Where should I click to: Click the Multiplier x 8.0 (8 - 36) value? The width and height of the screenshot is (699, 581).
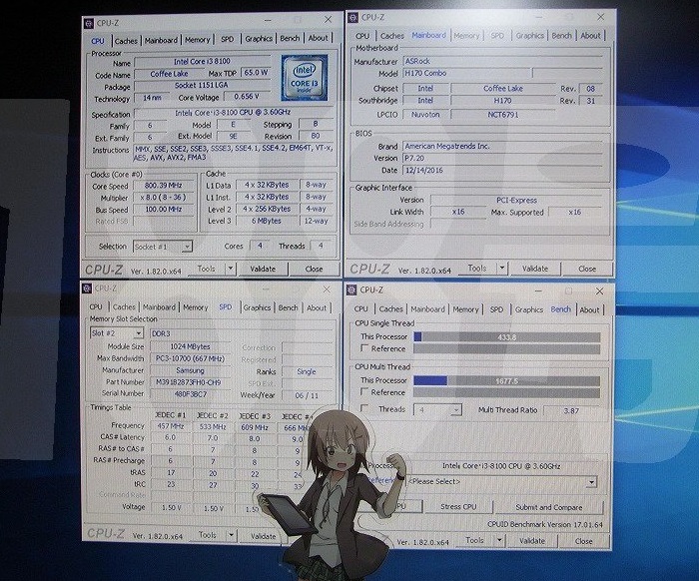[x=163, y=198]
